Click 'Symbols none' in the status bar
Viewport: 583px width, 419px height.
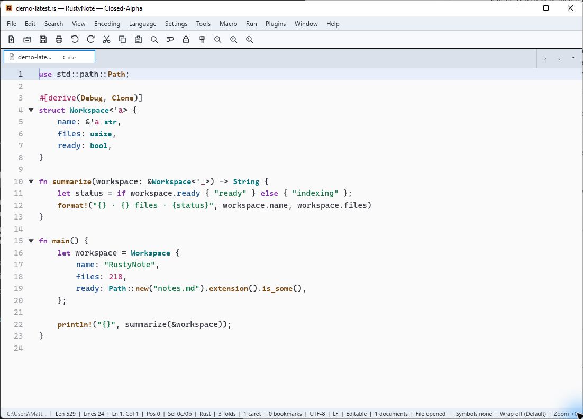click(x=473, y=414)
